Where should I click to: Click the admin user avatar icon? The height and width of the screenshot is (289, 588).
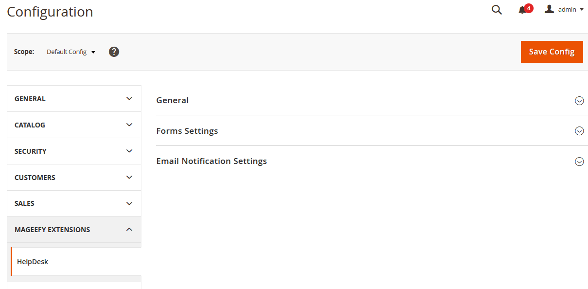[x=550, y=9]
